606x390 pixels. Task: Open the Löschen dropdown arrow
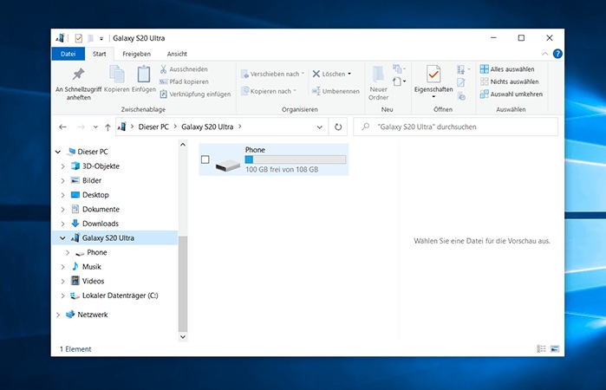(349, 74)
